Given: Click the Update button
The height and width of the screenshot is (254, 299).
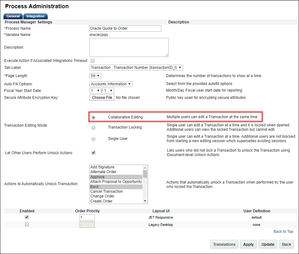Looking at the screenshot, I should (x=268, y=244).
